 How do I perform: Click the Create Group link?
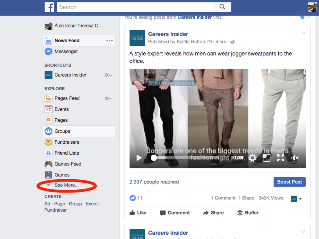coord(75,204)
